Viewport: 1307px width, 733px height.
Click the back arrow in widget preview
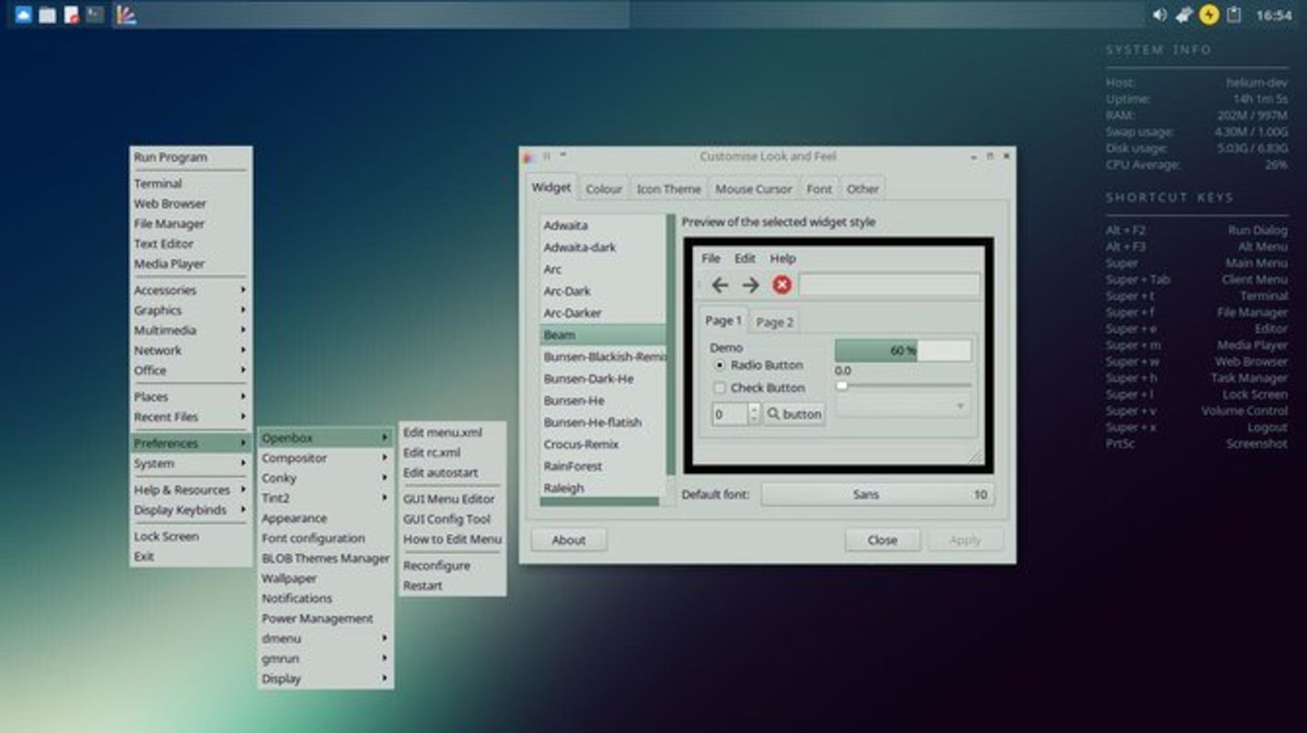pos(720,285)
